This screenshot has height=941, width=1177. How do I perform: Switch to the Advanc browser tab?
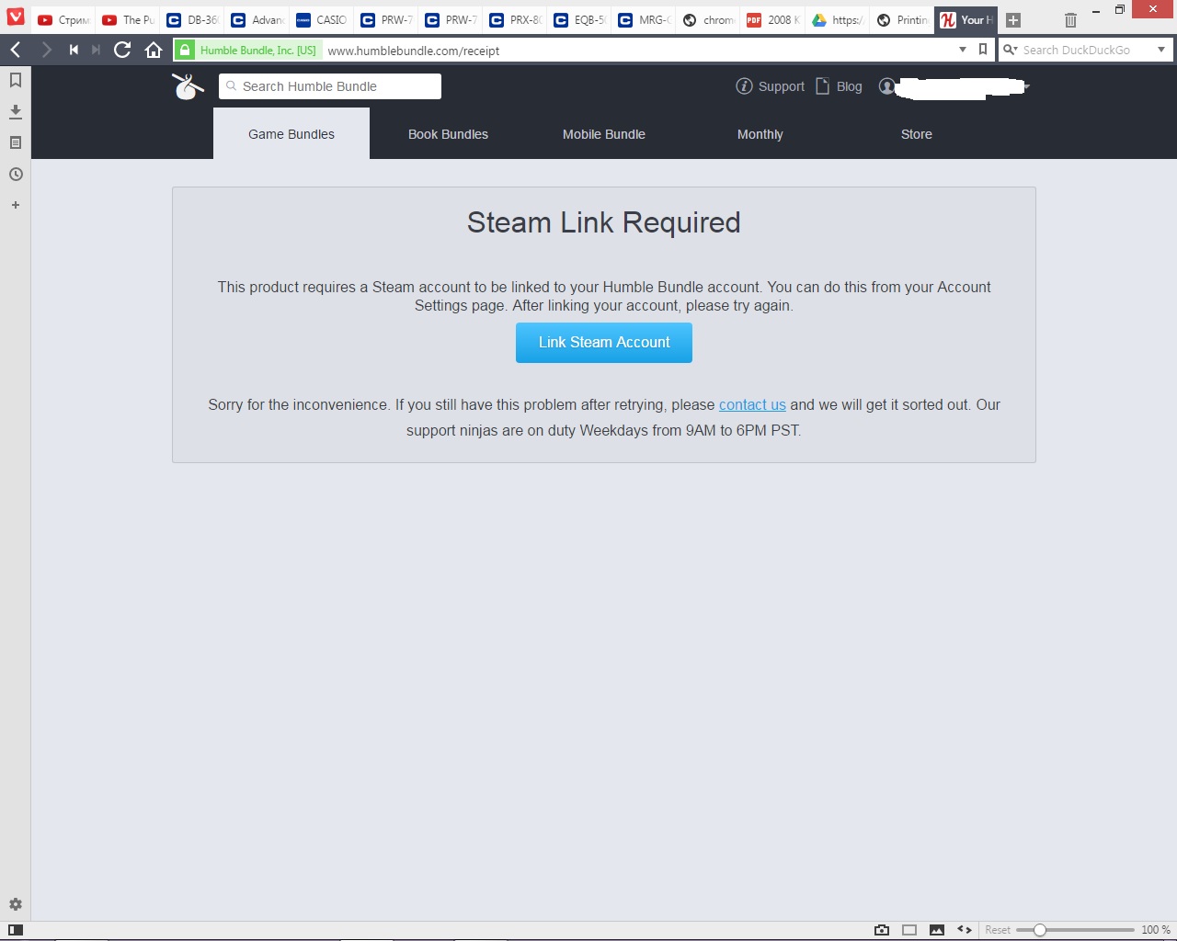(x=257, y=19)
